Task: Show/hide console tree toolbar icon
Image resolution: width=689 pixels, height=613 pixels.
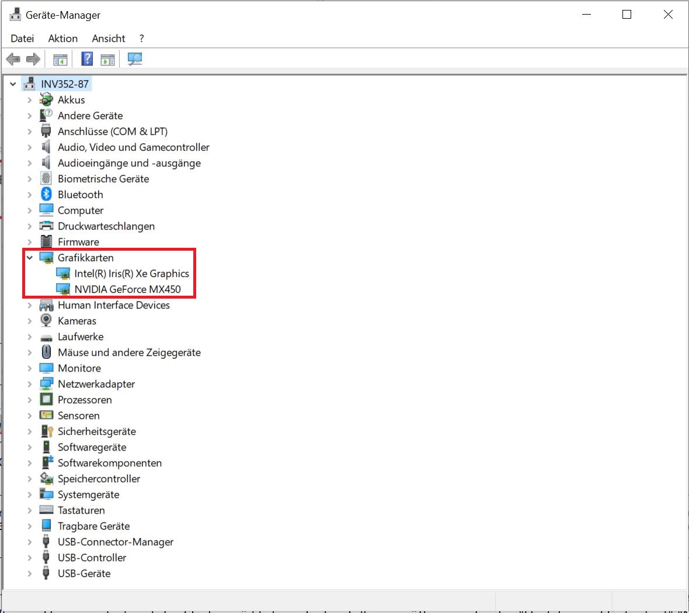Action: [60, 60]
